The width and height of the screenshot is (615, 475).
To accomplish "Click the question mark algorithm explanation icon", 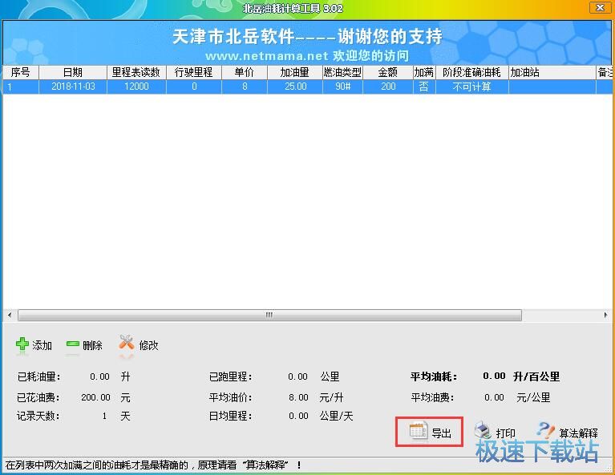I will (x=545, y=430).
